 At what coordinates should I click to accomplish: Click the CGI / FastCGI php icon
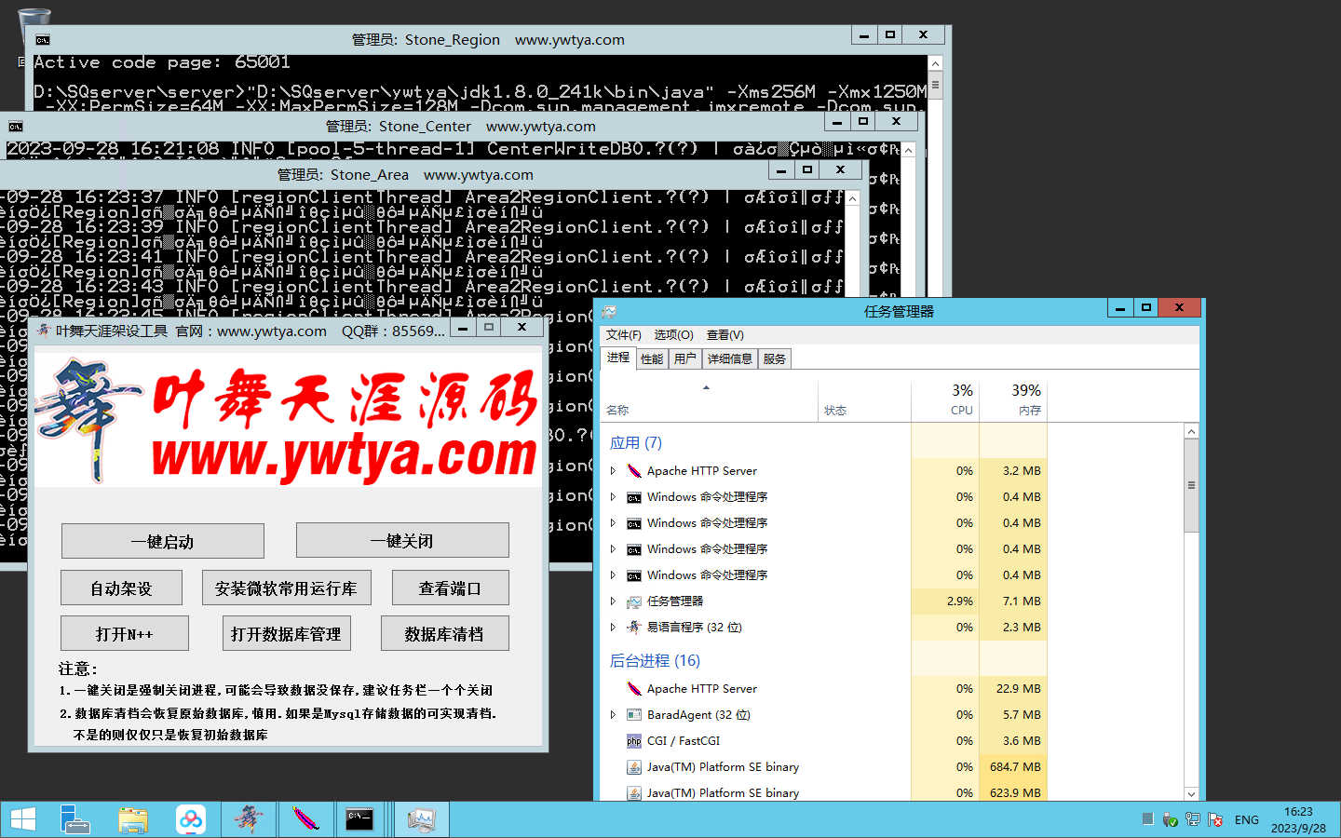(634, 741)
